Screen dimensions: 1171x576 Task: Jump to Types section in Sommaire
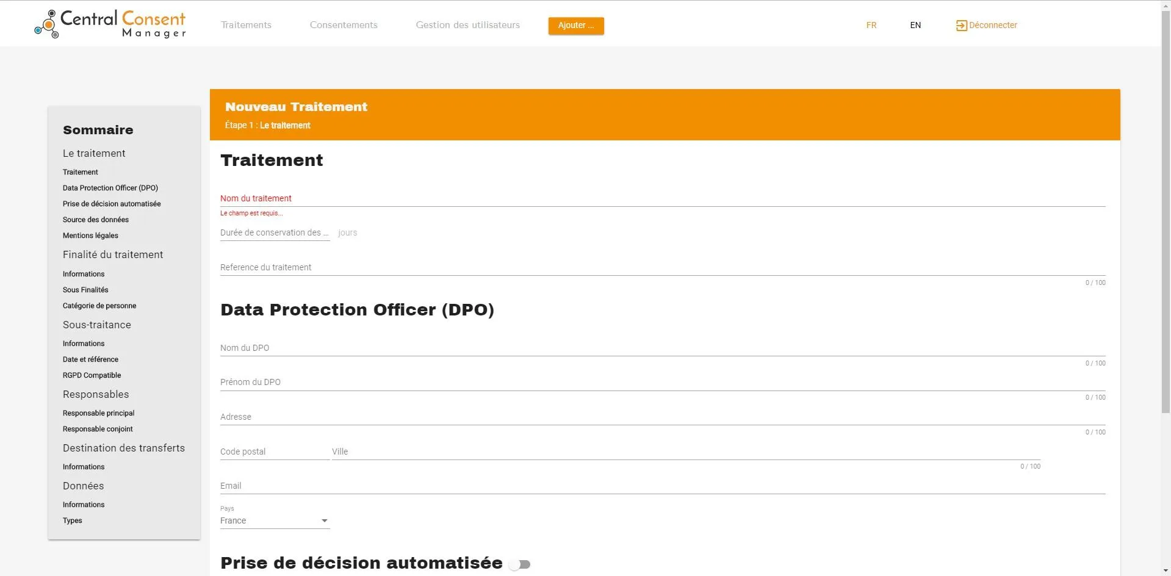(x=73, y=520)
